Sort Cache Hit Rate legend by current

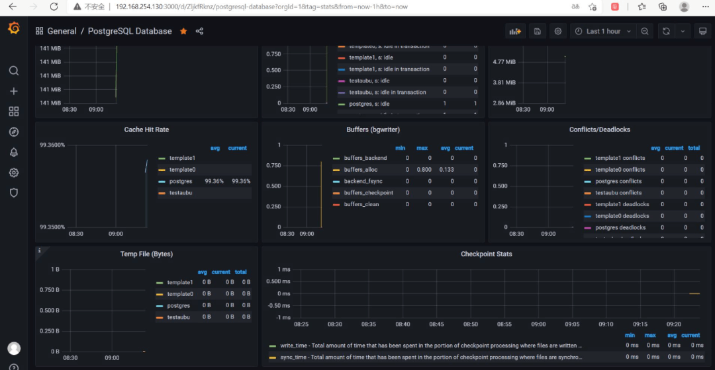point(237,148)
